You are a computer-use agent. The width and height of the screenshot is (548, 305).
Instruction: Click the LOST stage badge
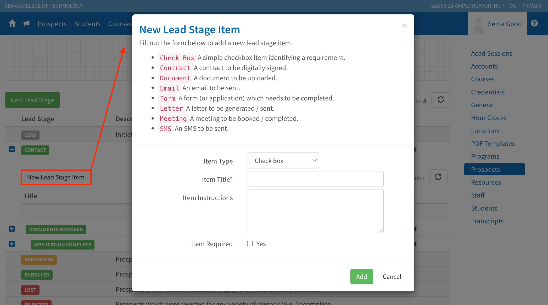[30, 290]
